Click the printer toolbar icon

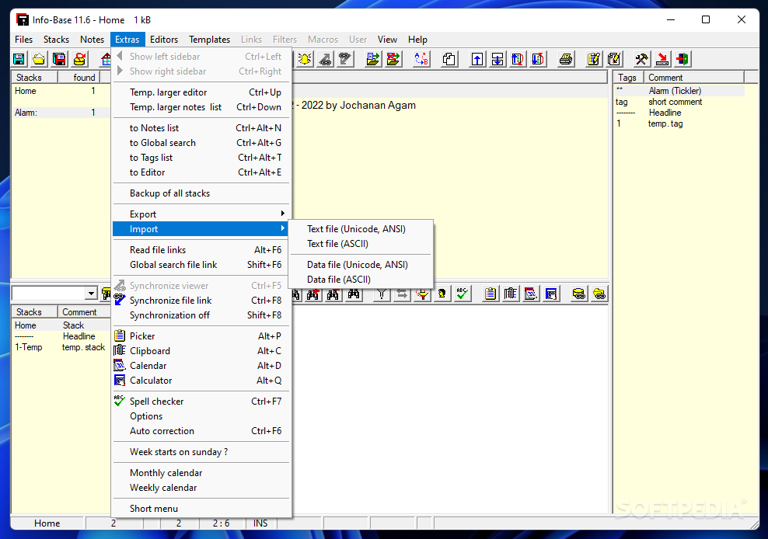566,59
